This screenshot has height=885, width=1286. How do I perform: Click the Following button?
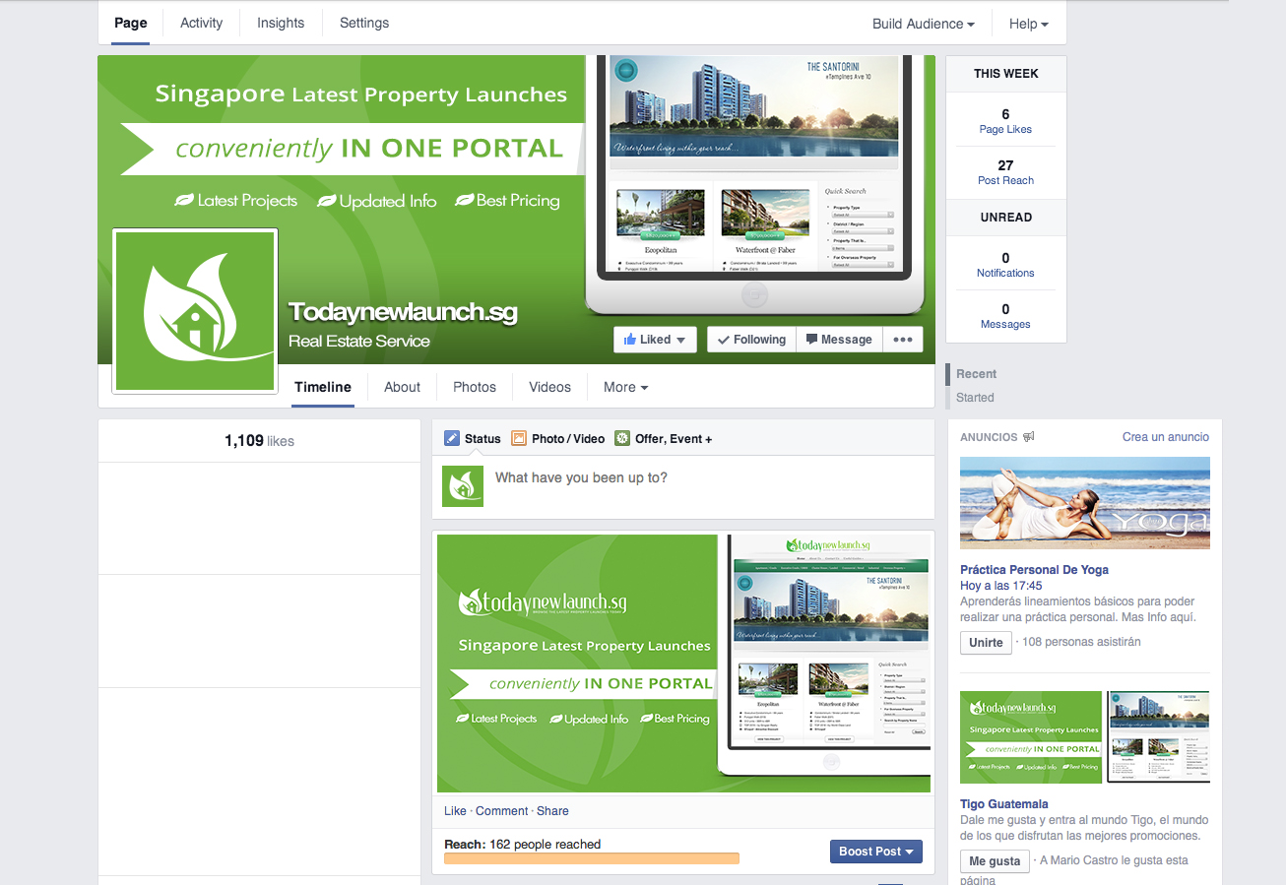pyautogui.click(x=751, y=340)
